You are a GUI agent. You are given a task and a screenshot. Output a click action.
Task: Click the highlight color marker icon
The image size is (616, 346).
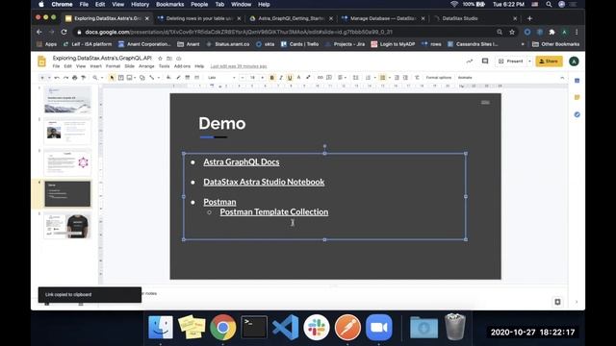click(x=308, y=78)
